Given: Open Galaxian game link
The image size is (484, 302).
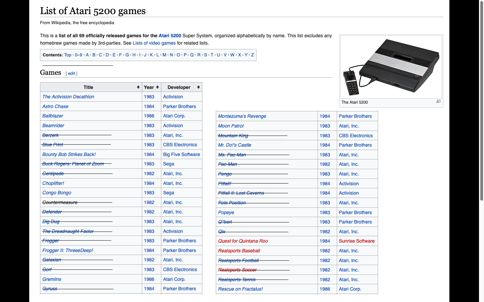Looking at the screenshot, I should point(52,260).
